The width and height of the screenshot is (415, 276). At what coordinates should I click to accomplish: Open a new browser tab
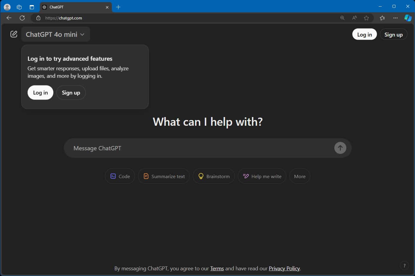click(x=118, y=7)
